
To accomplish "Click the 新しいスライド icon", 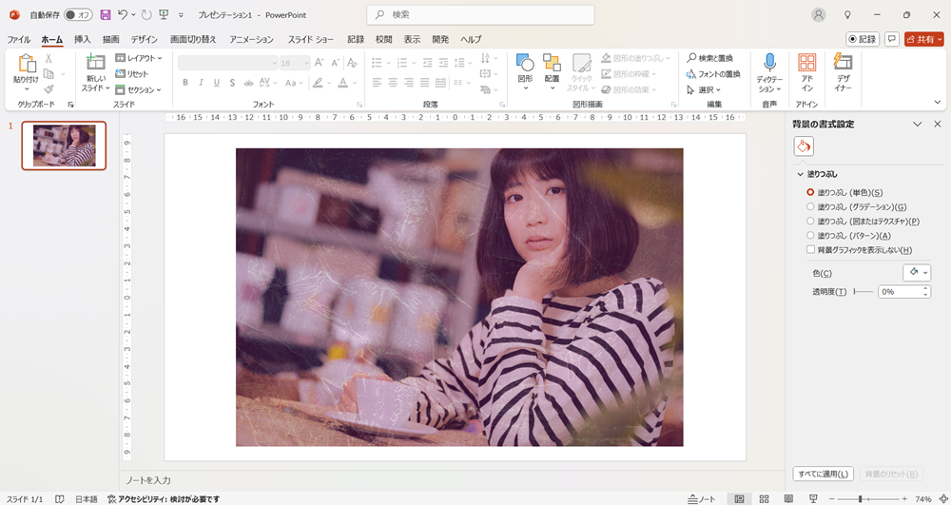I will 95,62.
